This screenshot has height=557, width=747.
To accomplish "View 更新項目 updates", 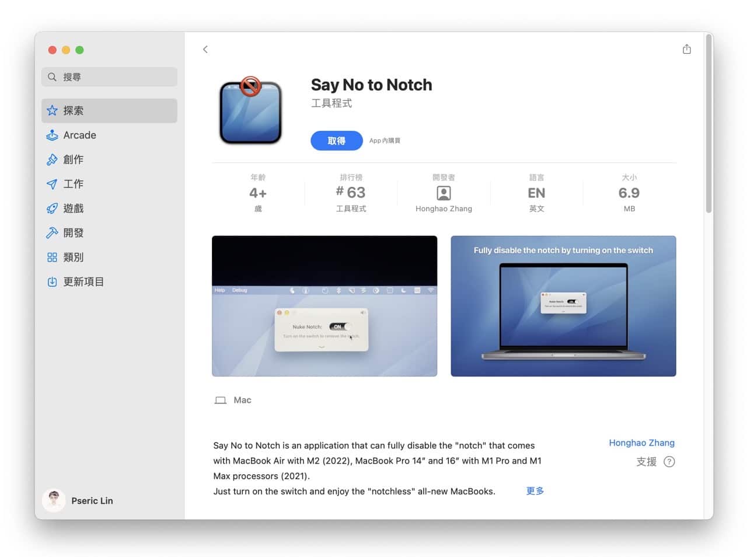I will pyautogui.click(x=109, y=281).
